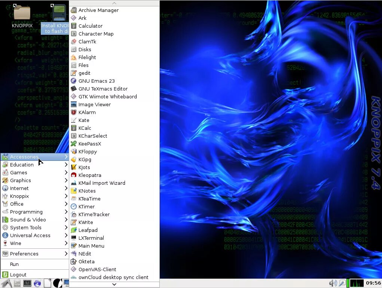Choose Run from the start menu
The height and width of the screenshot is (288, 382).
click(x=35, y=264)
